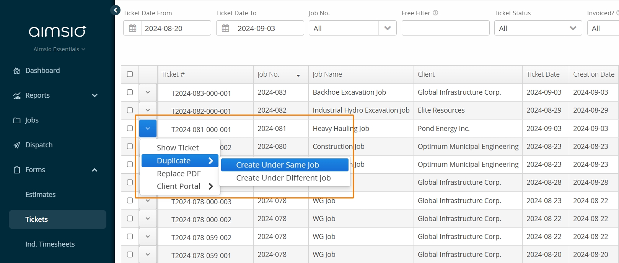Click the Reports chart icon
Screen dimensions: 619x263
[x=17, y=95]
